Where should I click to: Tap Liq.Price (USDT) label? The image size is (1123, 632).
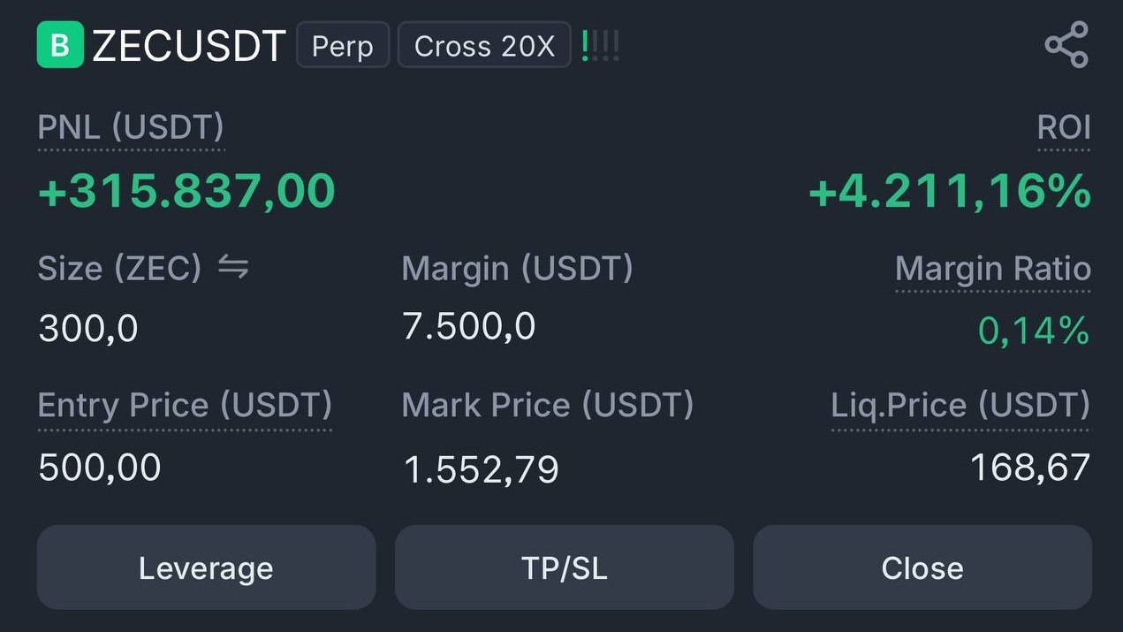[x=960, y=406]
